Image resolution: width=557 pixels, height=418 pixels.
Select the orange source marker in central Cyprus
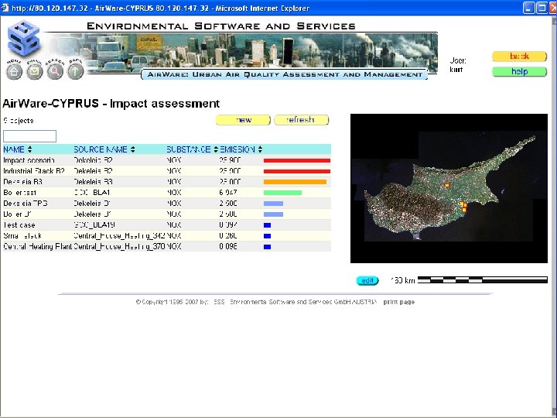click(x=447, y=185)
